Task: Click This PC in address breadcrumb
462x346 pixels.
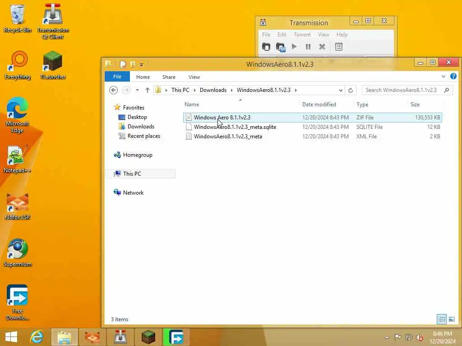Action: click(180, 90)
